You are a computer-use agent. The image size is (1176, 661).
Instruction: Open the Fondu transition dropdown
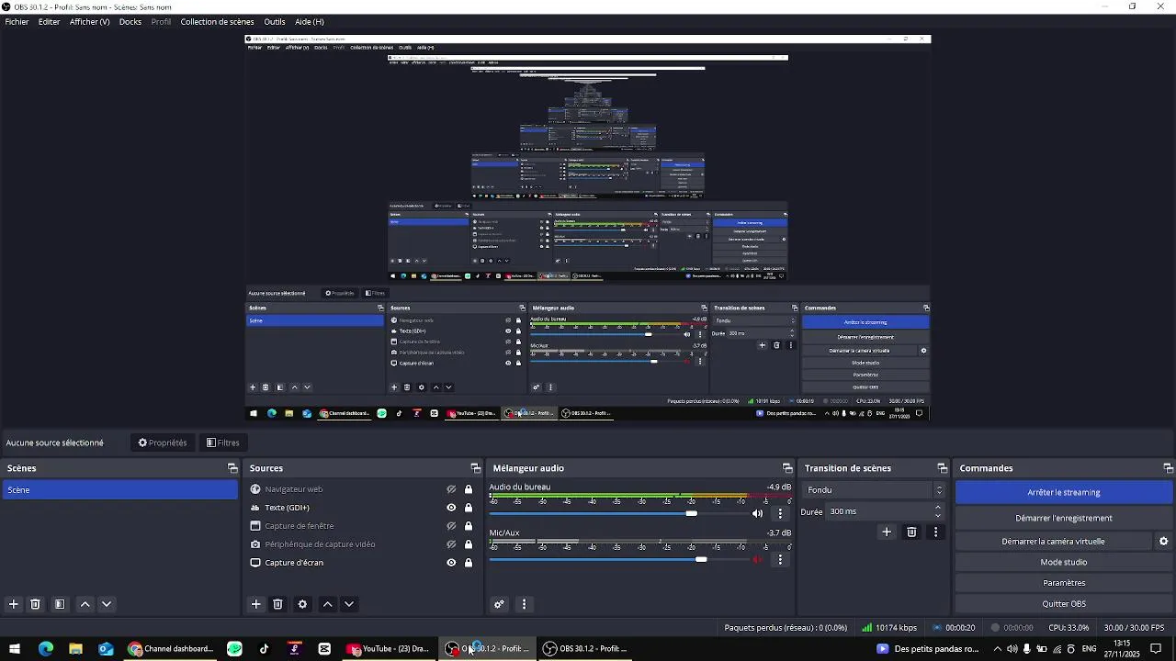(x=874, y=490)
